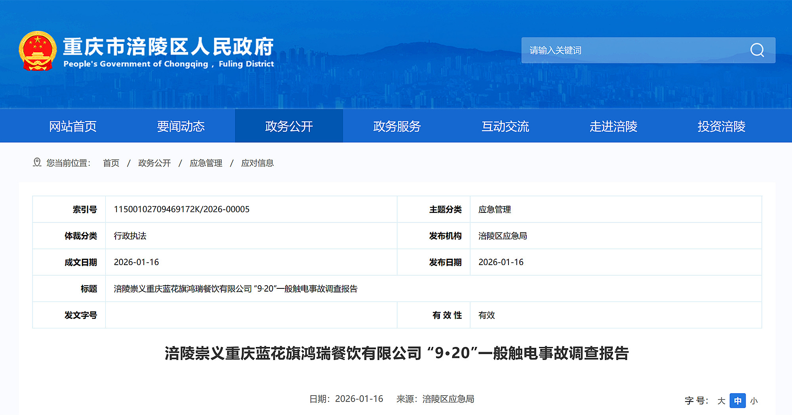Select the 政务公开 nav tab

(289, 126)
